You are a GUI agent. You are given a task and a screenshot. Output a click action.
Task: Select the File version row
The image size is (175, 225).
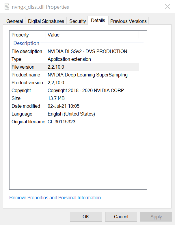[23, 67]
